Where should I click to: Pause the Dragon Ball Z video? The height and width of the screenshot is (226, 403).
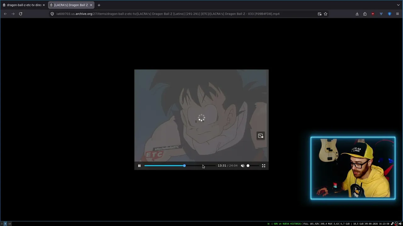click(139, 166)
